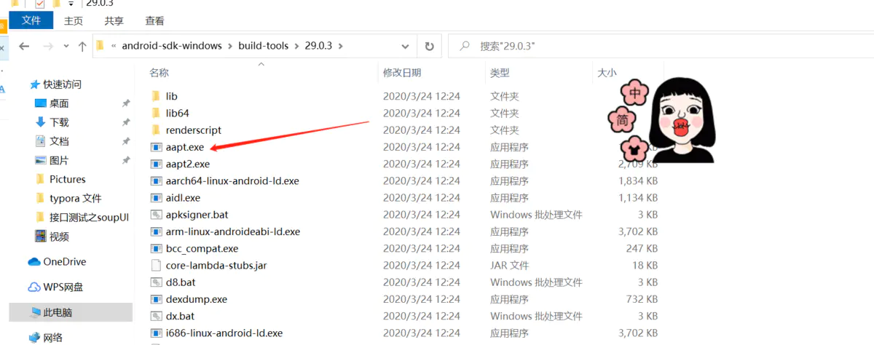Select the bcc_compat.exe application icon
The height and width of the screenshot is (345, 874).
tap(155, 248)
